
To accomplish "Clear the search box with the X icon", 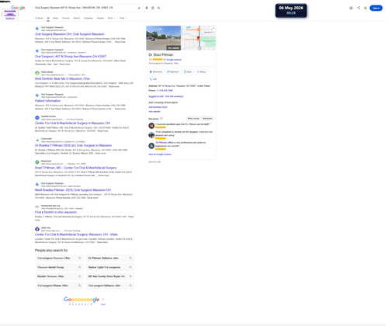I will tap(139, 8).
